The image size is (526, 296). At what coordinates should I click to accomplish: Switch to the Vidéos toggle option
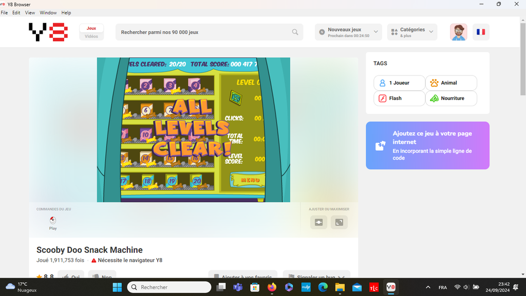tap(91, 36)
